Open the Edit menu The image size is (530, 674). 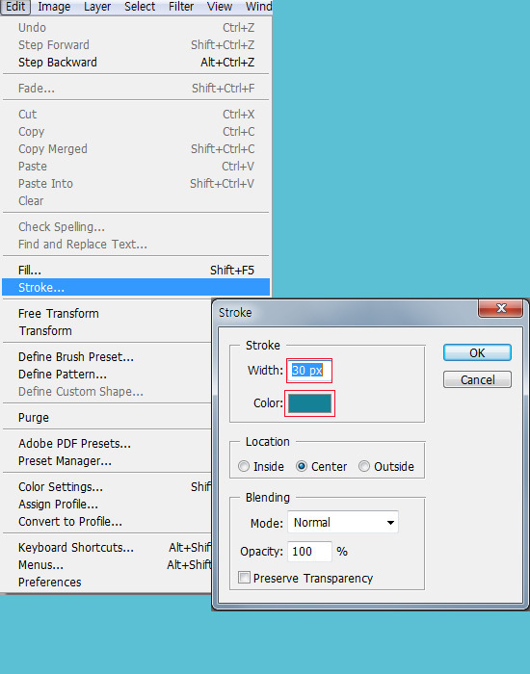click(15, 7)
